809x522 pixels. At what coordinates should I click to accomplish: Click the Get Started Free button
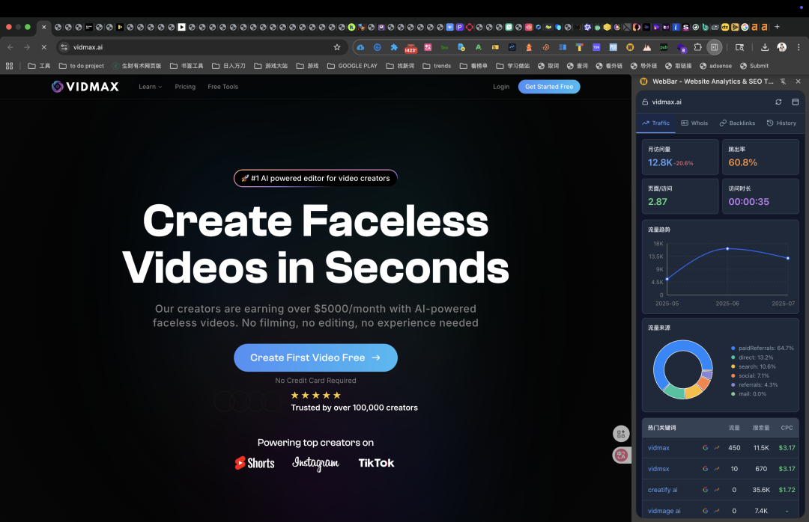(549, 87)
